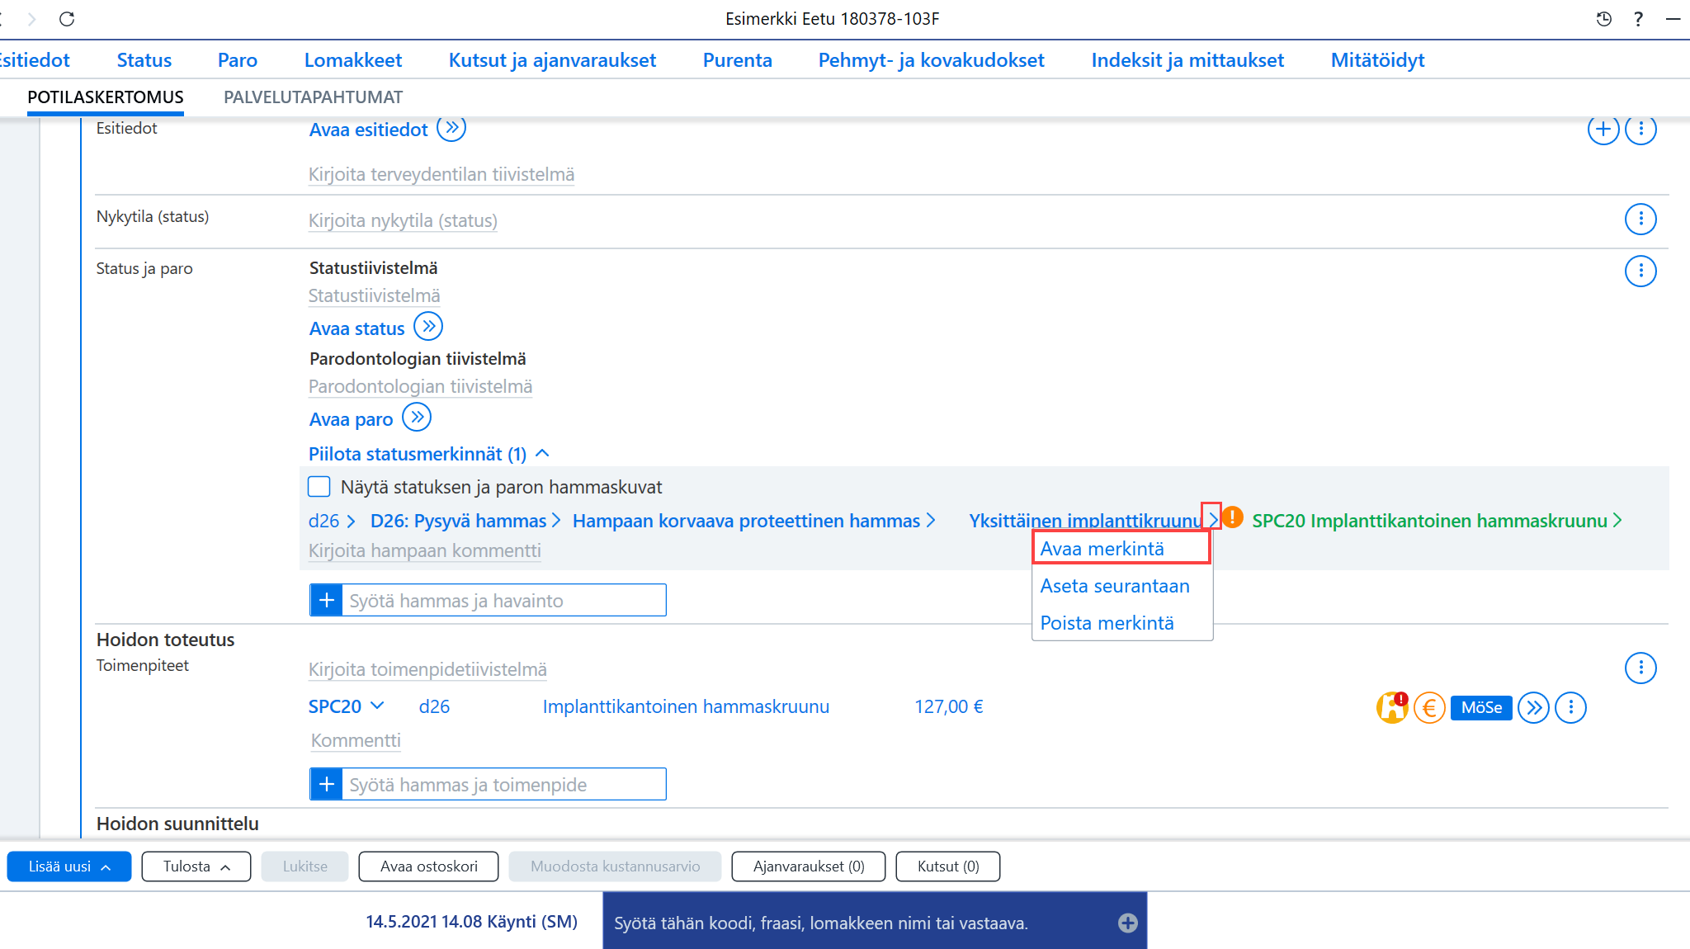
Task: Open the Mitätöidyt top menu
Action: point(1377,60)
